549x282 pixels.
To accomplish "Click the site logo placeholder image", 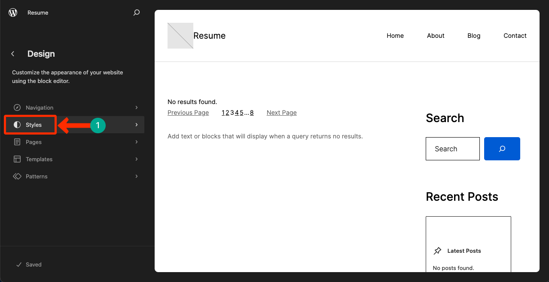I will click(x=180, y=36).
